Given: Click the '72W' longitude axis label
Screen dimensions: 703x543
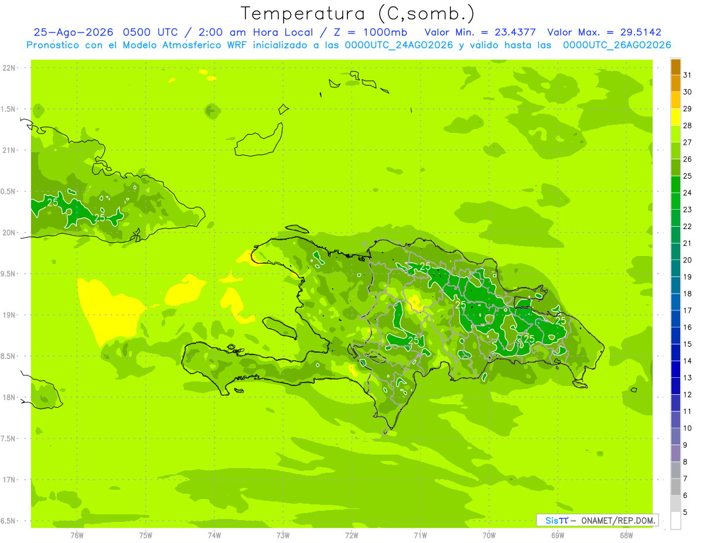Looking at the screenshot, I should click(x=351, y=535).
